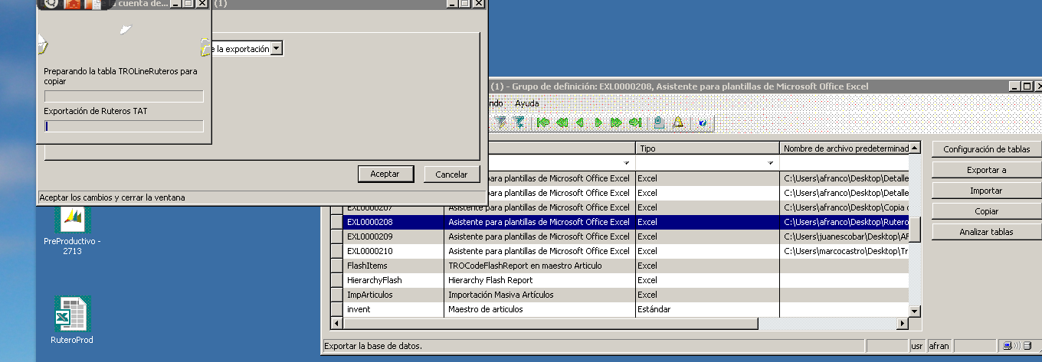Select the EXL0000210 row
Viewport: 1042px width, 362px height.
(619, 251)
